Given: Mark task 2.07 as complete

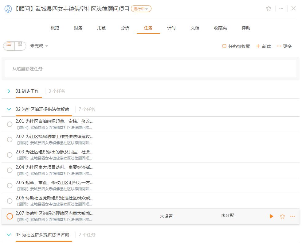Looking at the screenshot, I should 10,216.
